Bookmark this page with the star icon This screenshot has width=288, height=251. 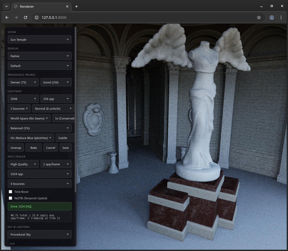pyautogui.click(x=259, y=18)
